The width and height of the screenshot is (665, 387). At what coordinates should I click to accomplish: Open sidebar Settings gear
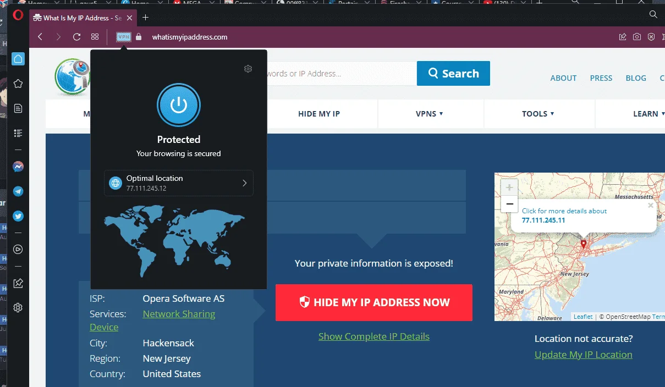click(x=18, y=308)
